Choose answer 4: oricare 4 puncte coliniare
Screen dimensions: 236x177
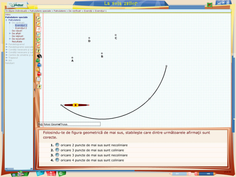click(57, 160)
